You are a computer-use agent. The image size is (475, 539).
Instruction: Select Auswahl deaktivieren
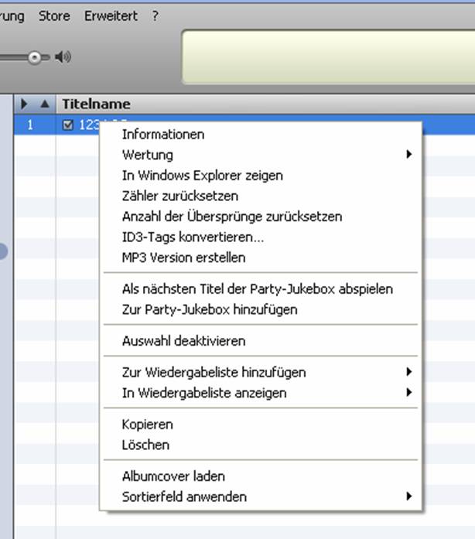183,341
